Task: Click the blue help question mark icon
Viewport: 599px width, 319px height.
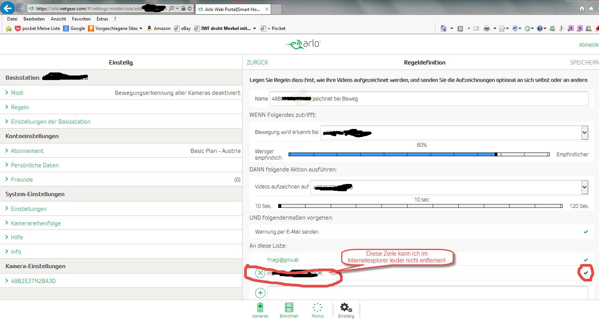Action: [x=539, y=28]
